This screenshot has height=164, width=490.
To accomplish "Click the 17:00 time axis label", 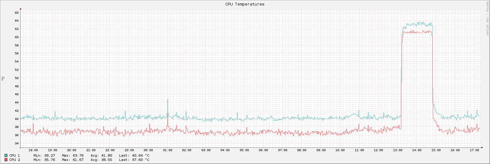I will point(474,150).
